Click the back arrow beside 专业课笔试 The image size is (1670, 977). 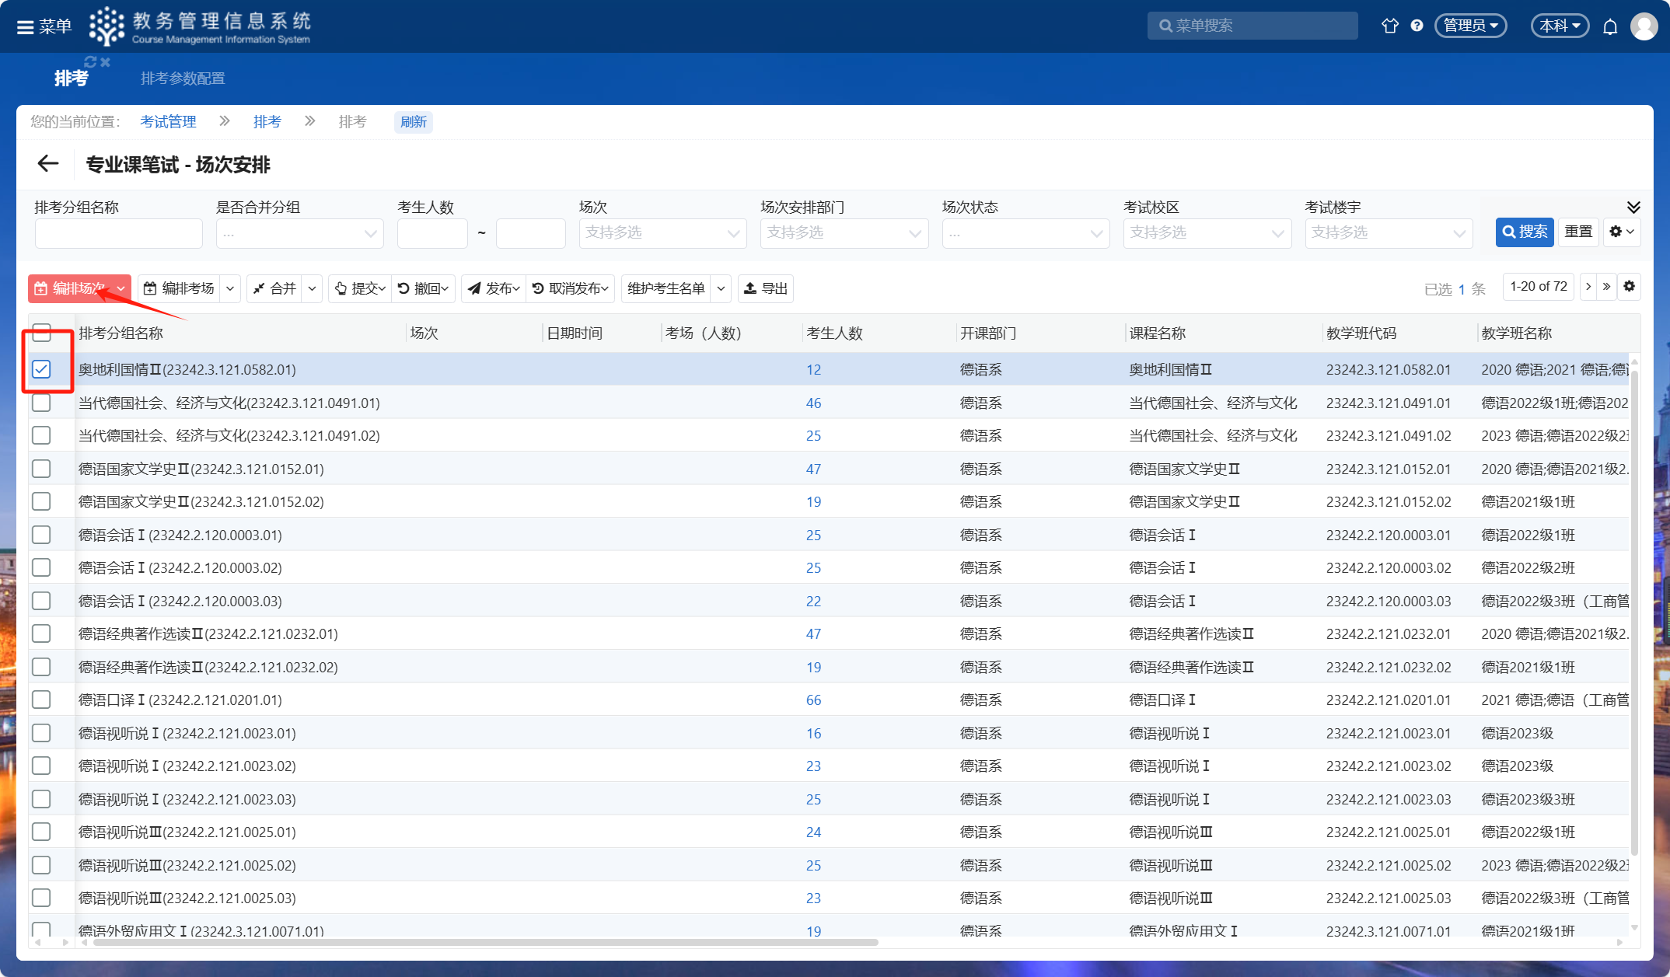tap(48, 163)
